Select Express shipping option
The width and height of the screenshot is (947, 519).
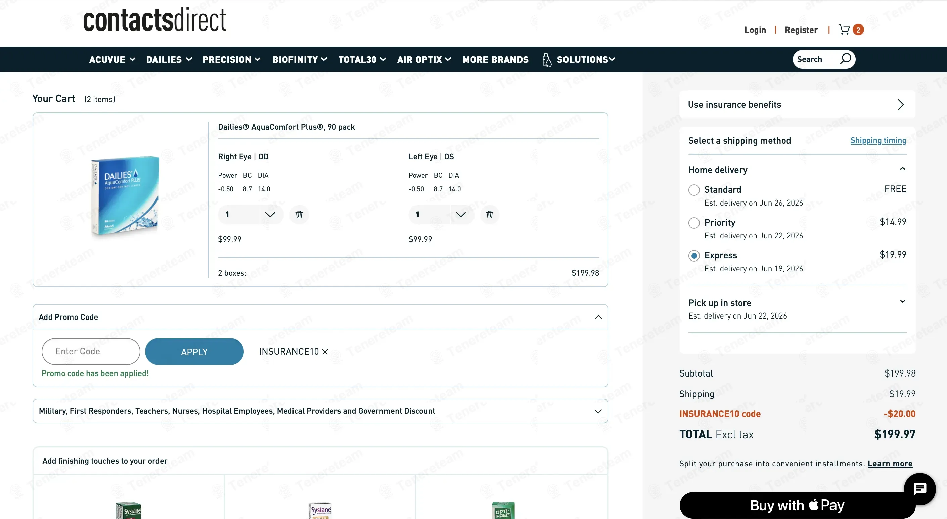pos(694,256)
